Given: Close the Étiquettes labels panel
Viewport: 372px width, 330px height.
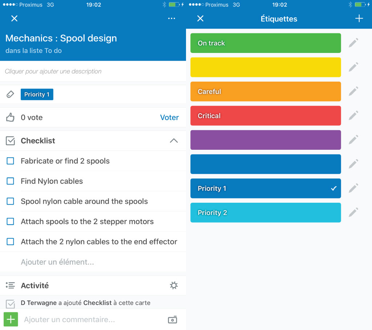Looking at the screenshot, I should (200, 18).
